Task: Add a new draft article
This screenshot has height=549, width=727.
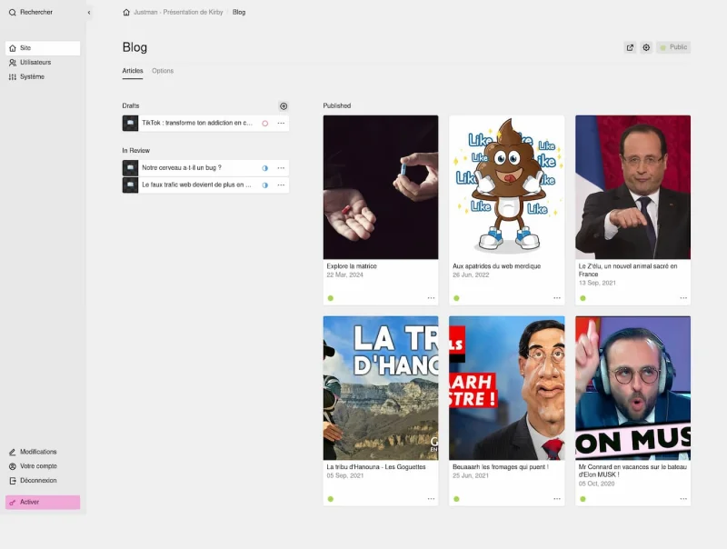Action: click(x=284, y=106)
